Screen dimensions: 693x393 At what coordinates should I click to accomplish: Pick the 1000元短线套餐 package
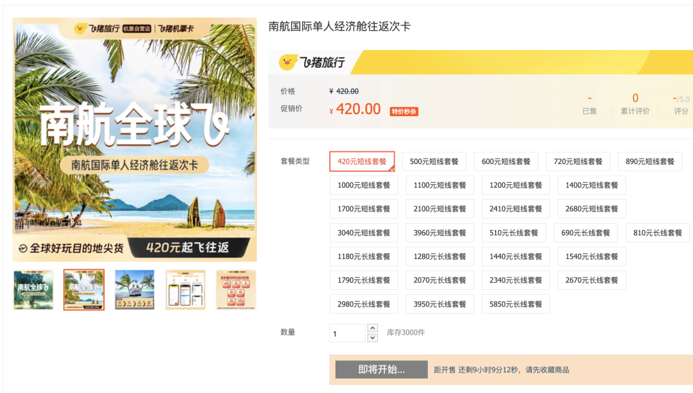pos(364,185)
